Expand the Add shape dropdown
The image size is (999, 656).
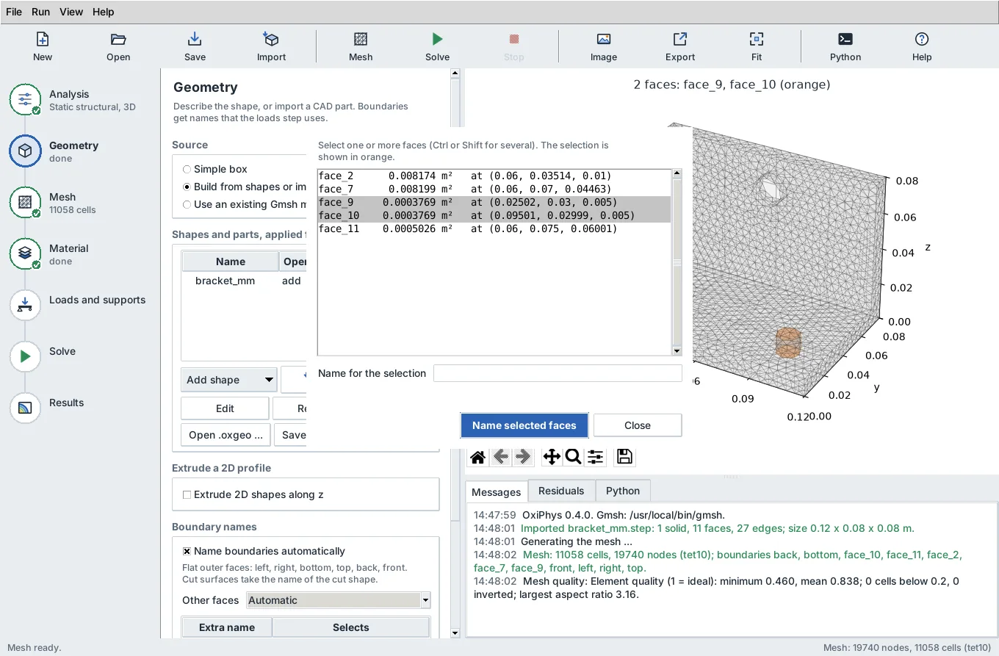[x=228, y=380]
